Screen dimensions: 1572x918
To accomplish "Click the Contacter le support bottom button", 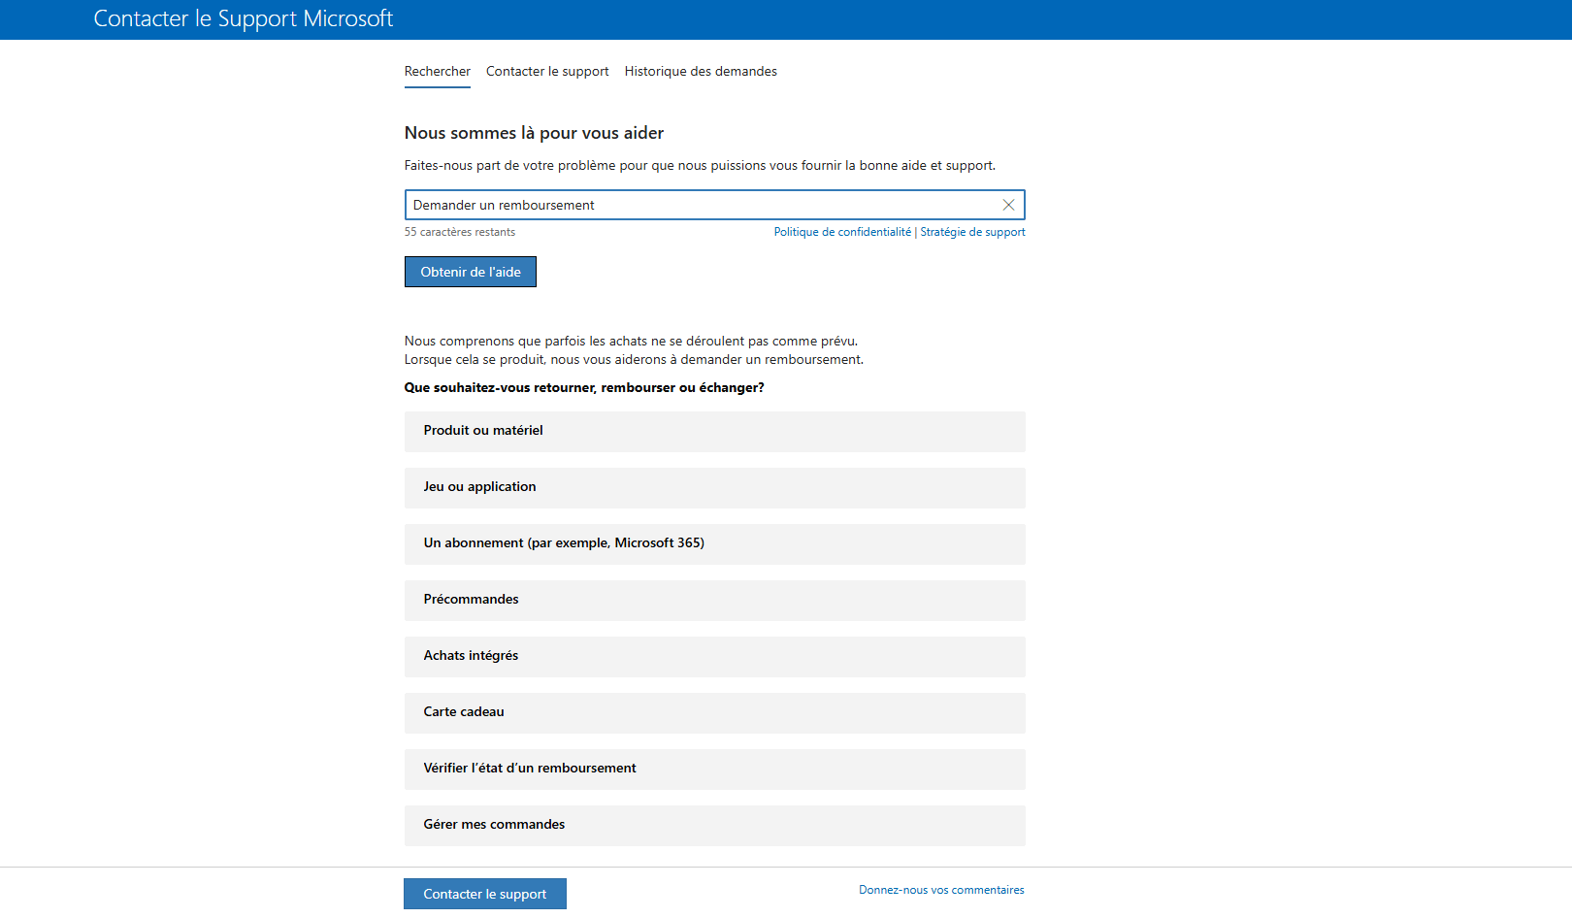I will [x=485, y=894].
